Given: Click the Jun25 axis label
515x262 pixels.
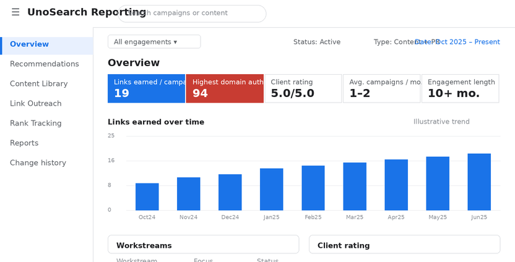Looking at the screenshot, I should (479, 217).
